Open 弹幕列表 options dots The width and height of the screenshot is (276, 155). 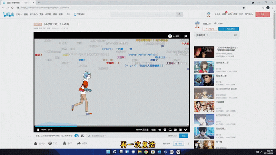(208, 35)
